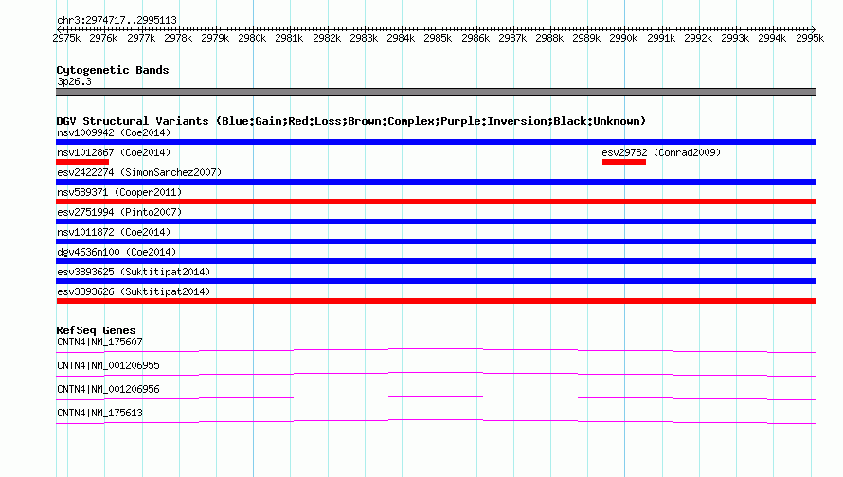Click the 2985k ruler position label

pyautogui.click(x=438, y=38)
